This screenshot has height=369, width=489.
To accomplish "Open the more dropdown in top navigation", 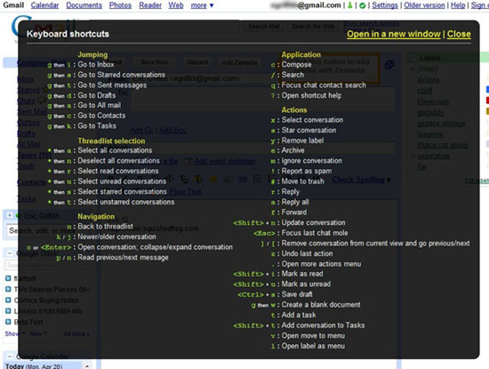I will coord(202,5).
